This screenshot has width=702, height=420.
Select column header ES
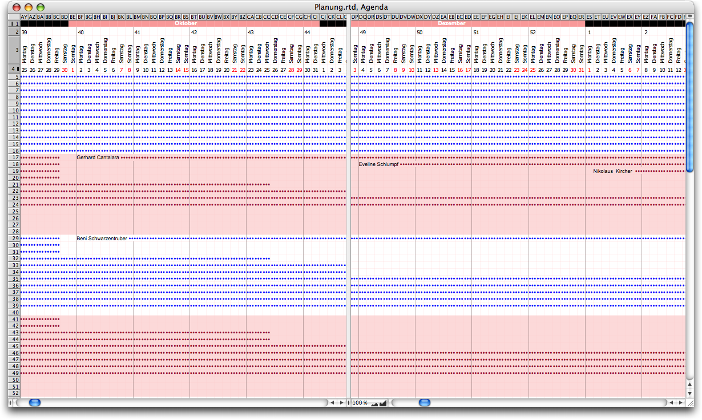coord(589,17)
